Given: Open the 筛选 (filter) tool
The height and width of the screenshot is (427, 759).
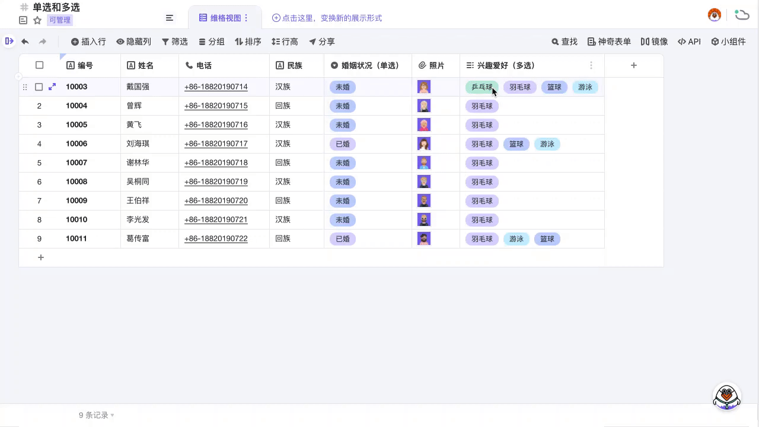Looking at the screenshot, I should [x=174, y=42].
